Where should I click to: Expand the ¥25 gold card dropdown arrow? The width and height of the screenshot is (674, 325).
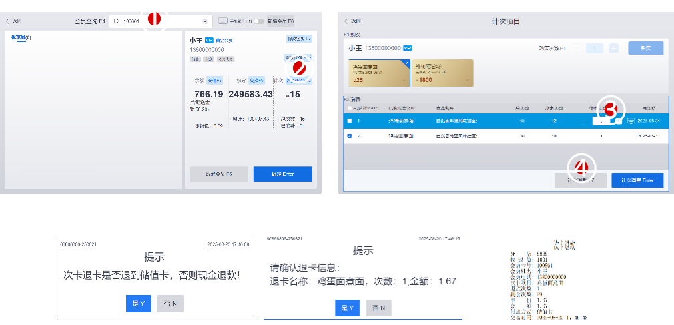pyautogui.click(x=402, y=80)
